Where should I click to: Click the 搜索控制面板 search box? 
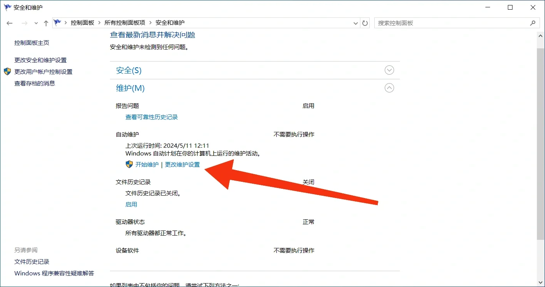click(457, 23)
